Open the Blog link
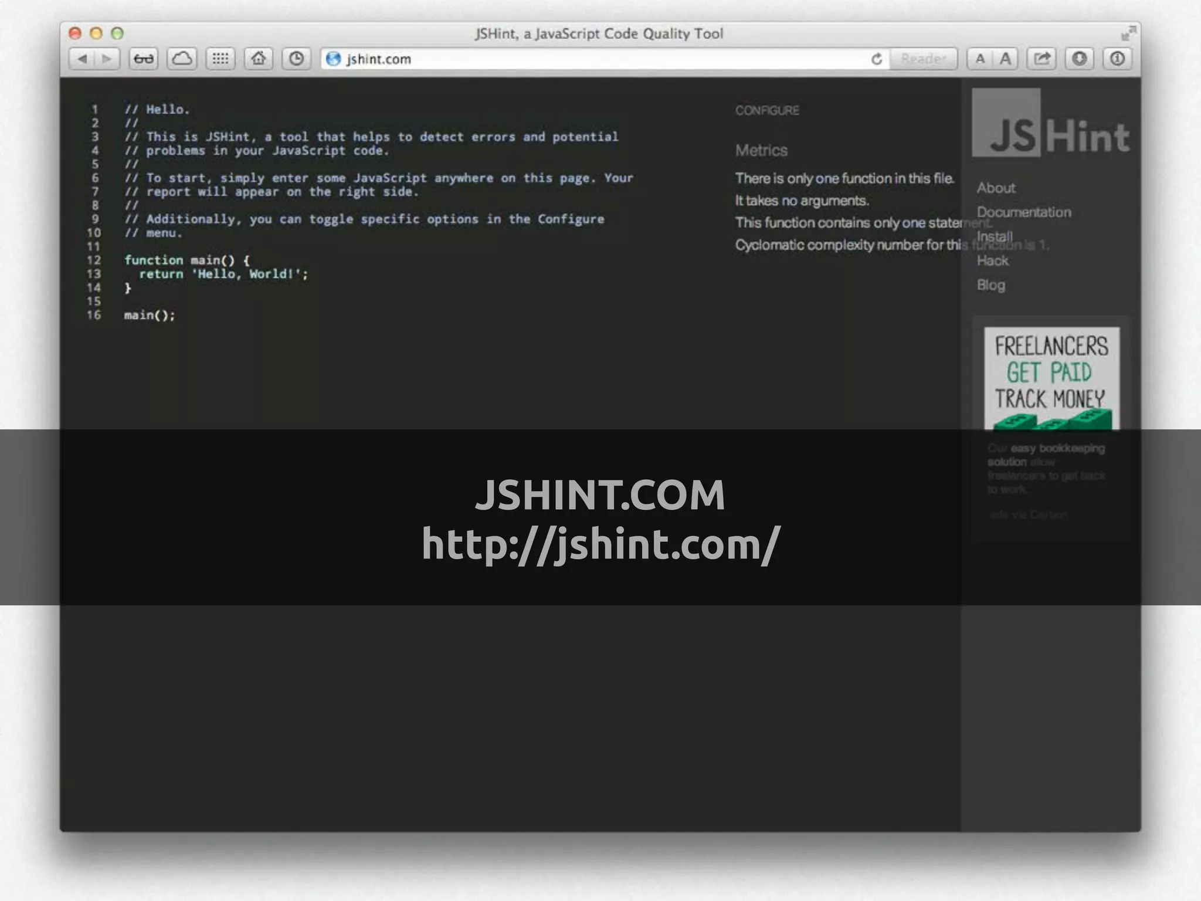1201x901 pixels. (x=991, y=285)
